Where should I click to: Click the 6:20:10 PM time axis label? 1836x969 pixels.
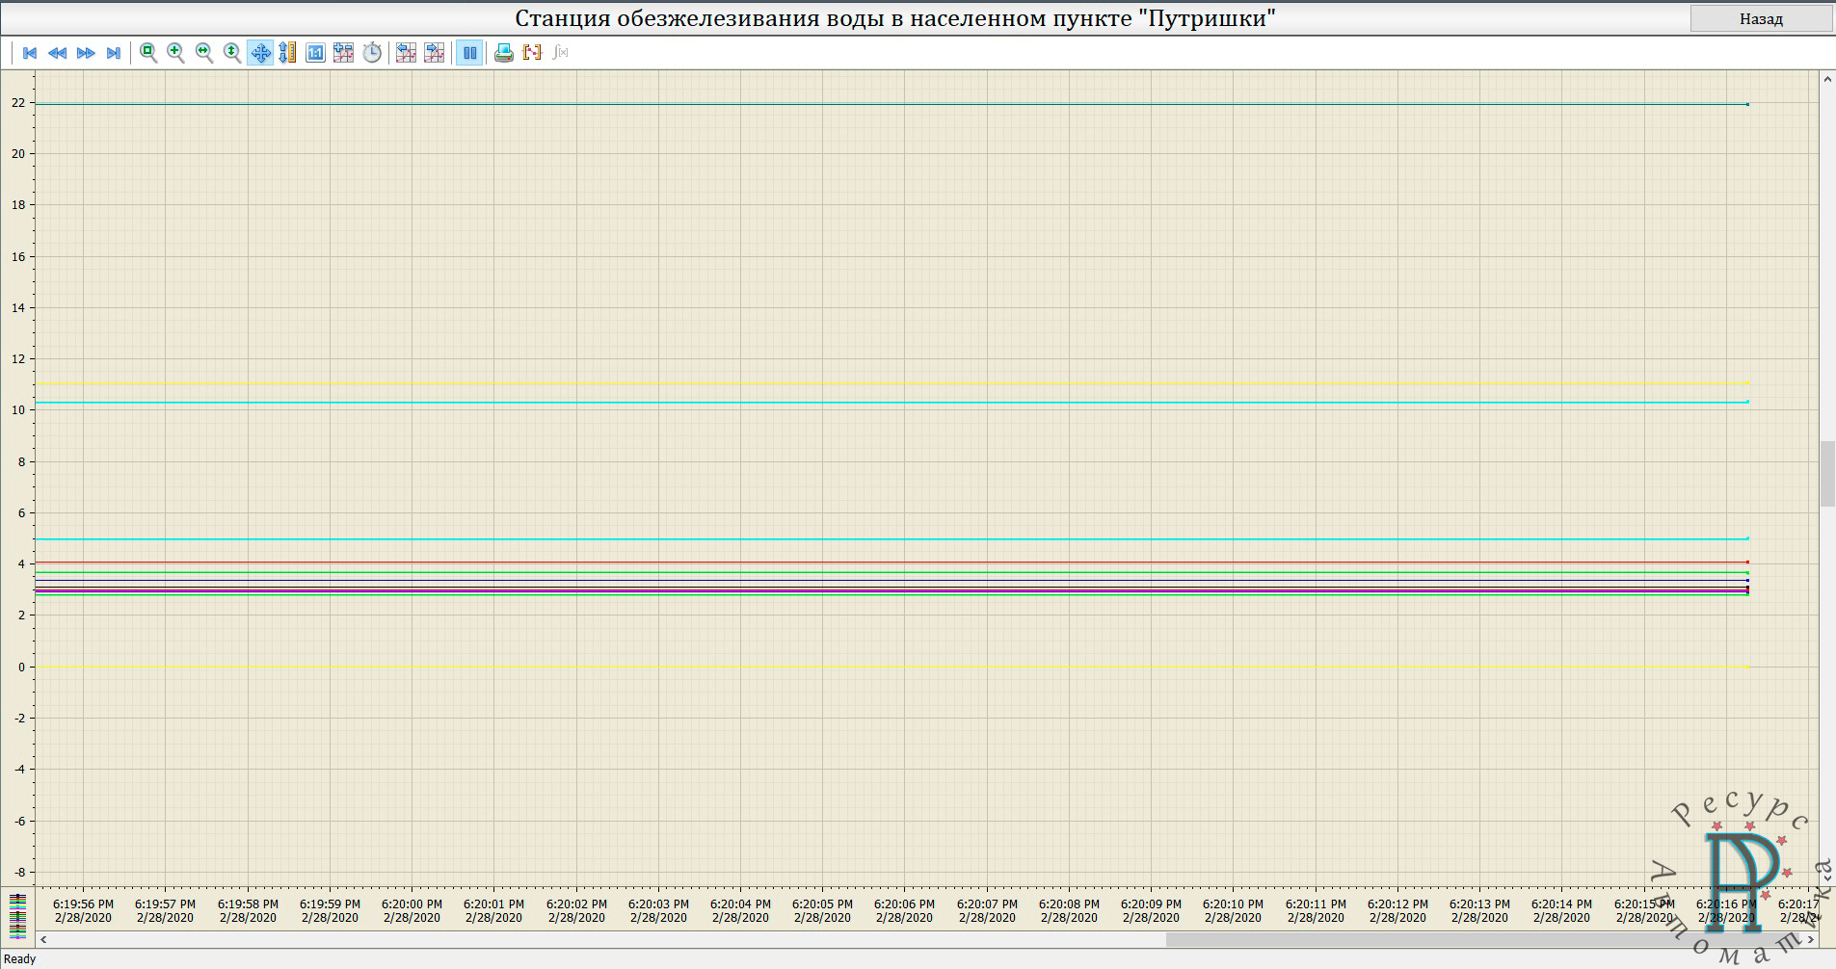(1233, 904)
